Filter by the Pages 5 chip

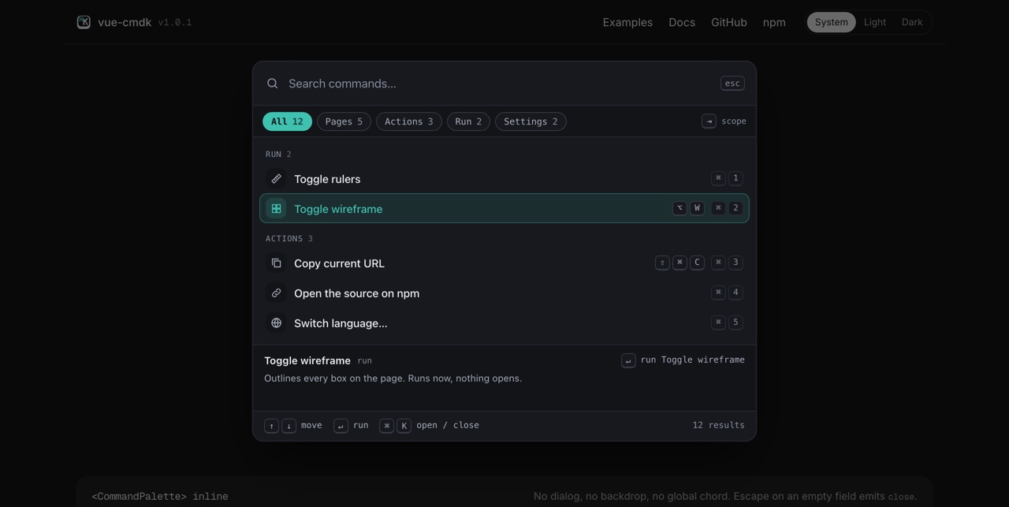click(x=344, y=121)
